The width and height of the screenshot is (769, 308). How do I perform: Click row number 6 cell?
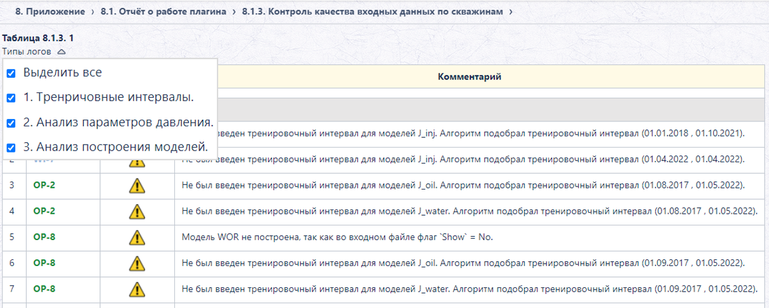13,264
